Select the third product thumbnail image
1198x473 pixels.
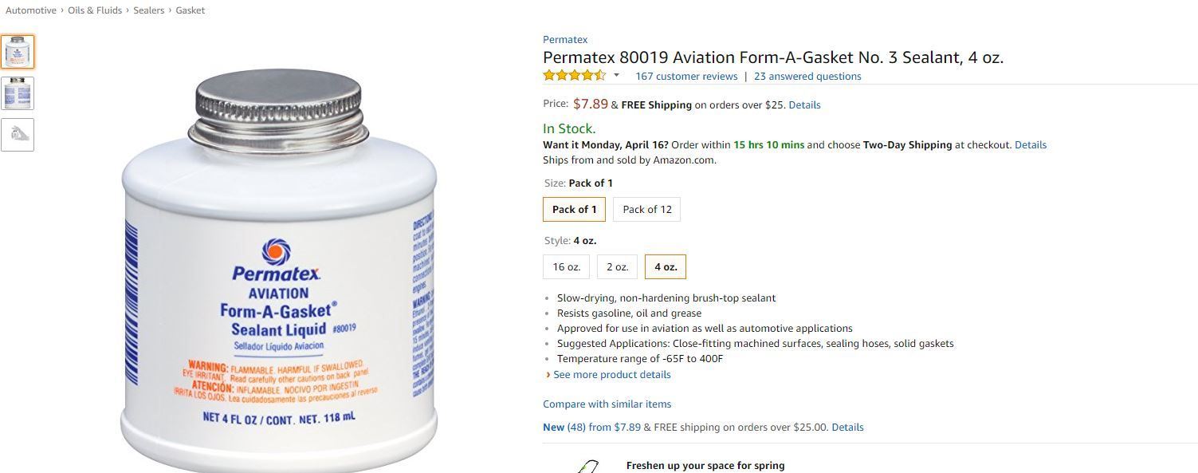tap(18, 135)
